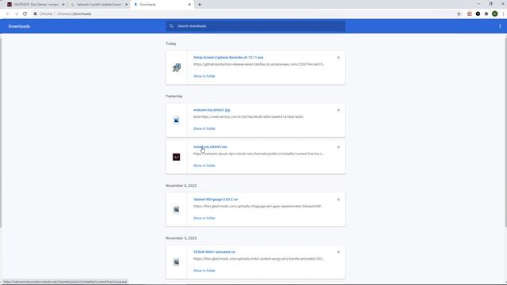Show webcam-toy-photo1.jpg in folder
The width and height of the screenshot is (507, 285).
point(204,128)
